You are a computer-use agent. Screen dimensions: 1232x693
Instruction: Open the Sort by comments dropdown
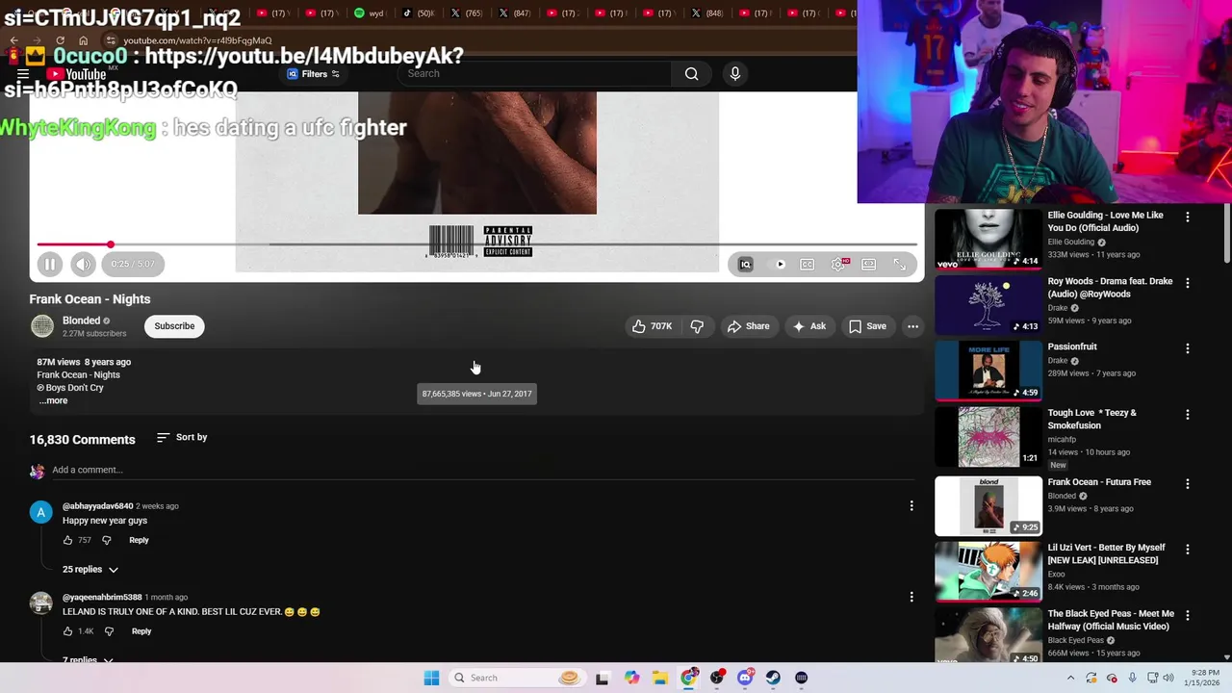click(x=182, y=437)
